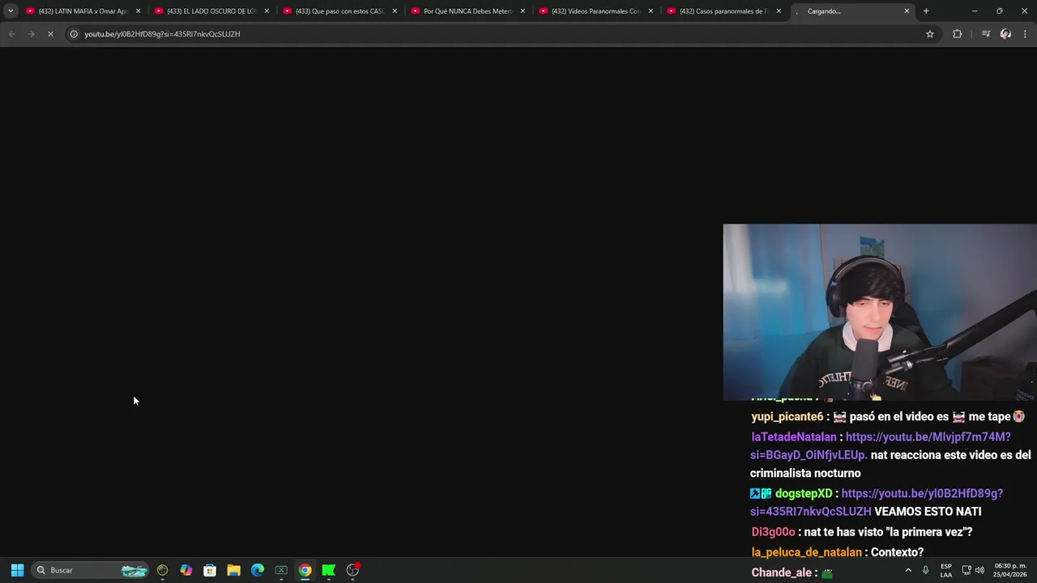Open network status tray icon
Image resolution: width=1037 pixels, height=583 pixels.
tap(967, 570)
